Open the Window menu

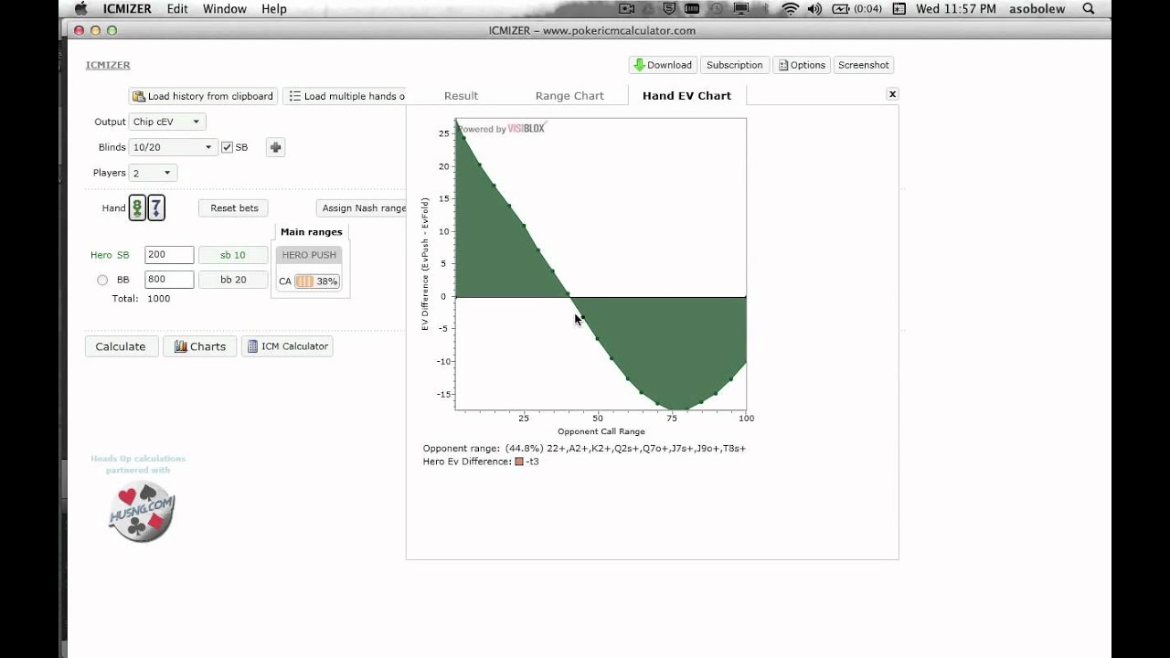coord(224,9)
